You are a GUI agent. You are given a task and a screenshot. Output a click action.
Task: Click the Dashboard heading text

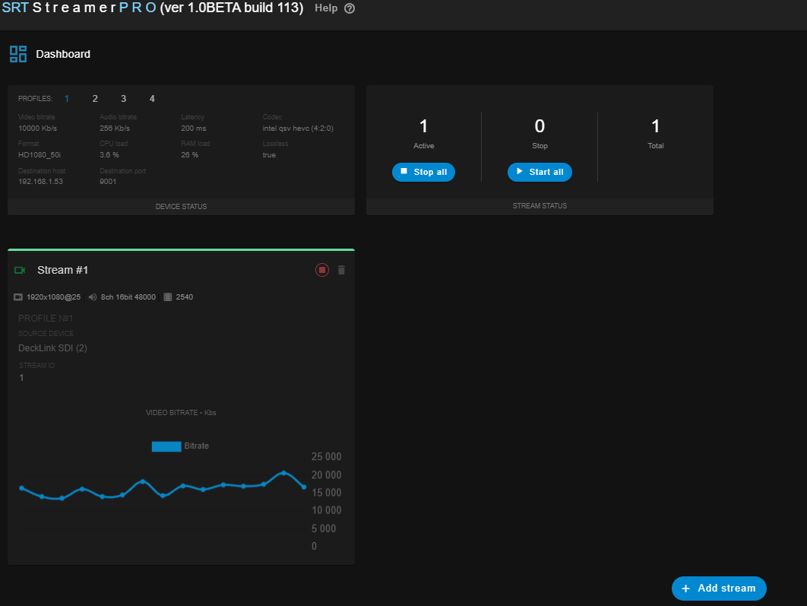(x=63, y=54)
